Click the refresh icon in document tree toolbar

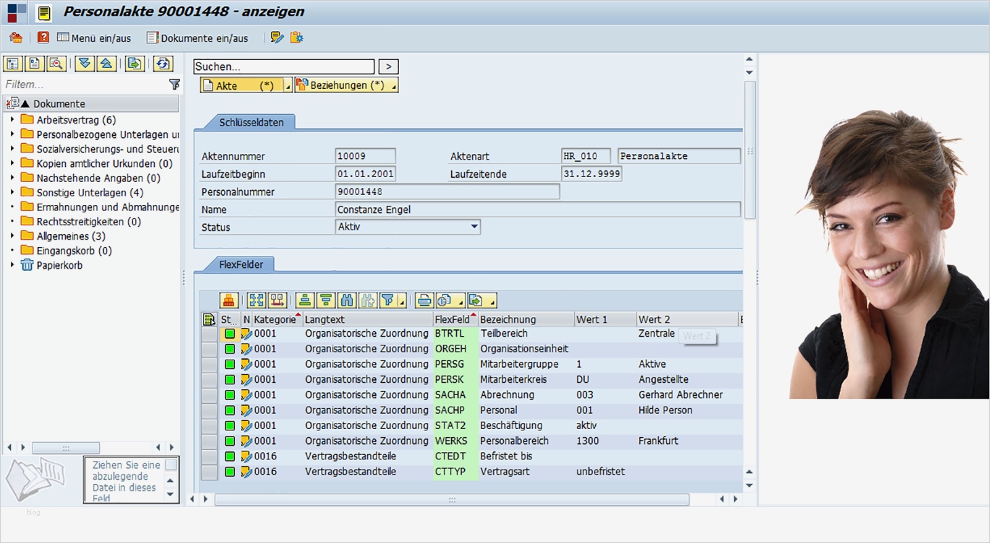(x=162, y=64)
